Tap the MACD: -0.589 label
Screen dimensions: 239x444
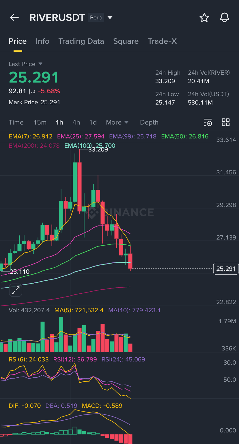click(102, 406)
